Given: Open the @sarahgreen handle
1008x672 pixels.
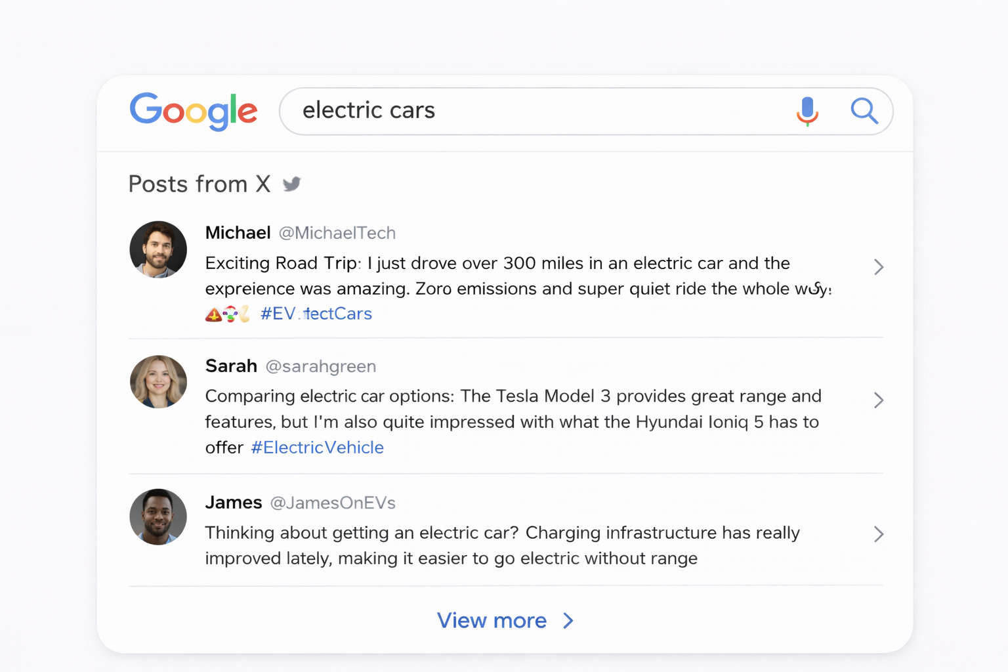Looking at the screenshot, I should 321,366.
